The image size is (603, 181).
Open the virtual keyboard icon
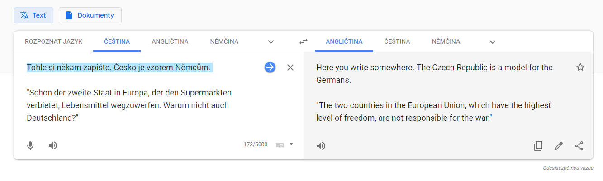point(280,145)
